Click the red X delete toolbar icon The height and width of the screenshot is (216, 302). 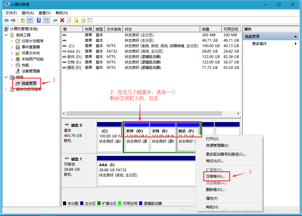62,20
